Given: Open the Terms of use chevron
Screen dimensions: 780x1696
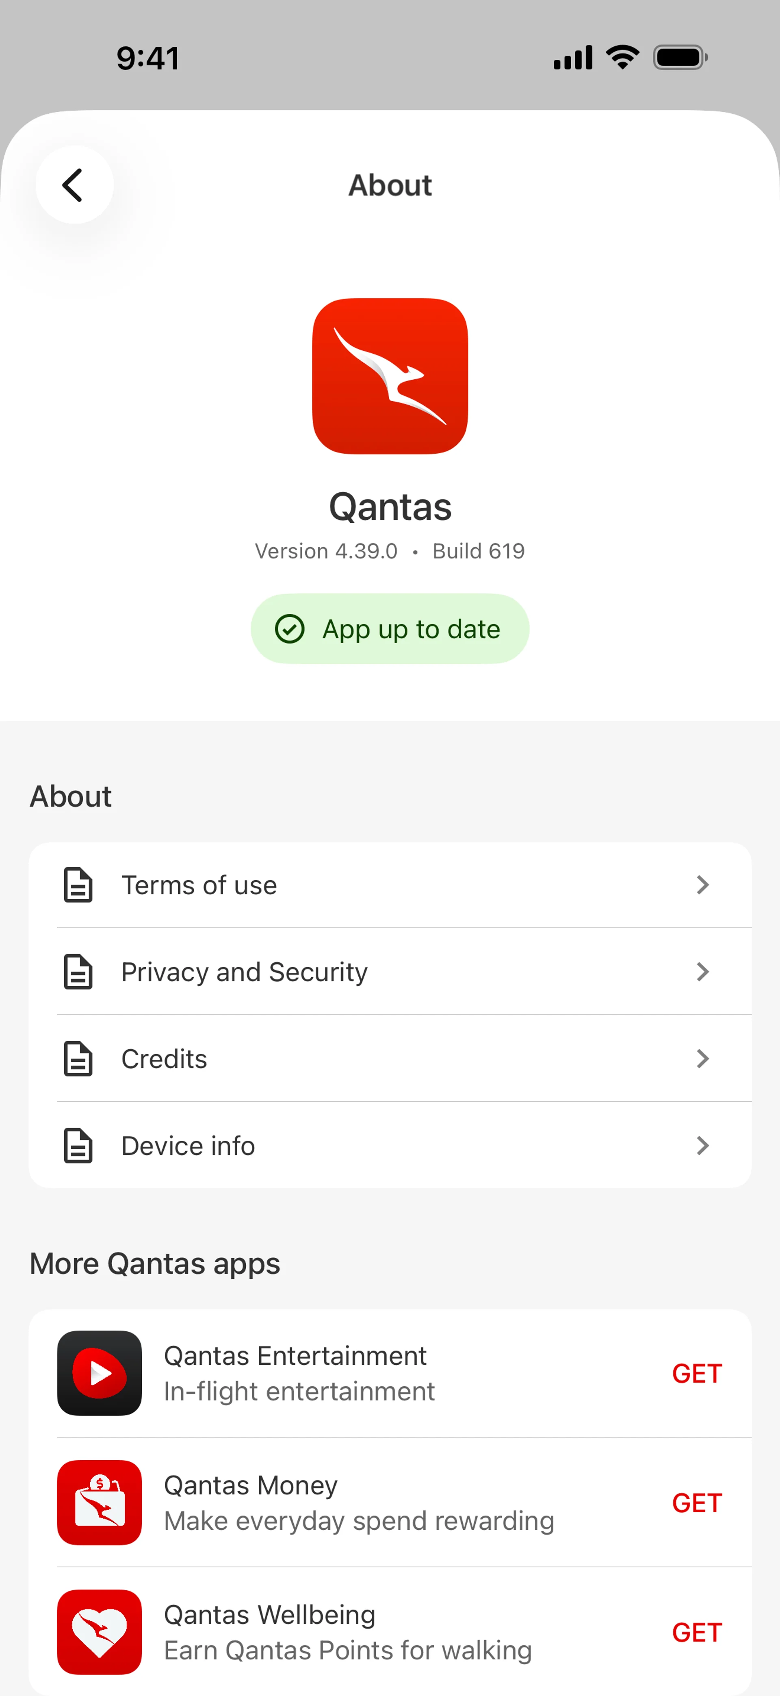Looking at the screenshot, I should pos(702,885).
